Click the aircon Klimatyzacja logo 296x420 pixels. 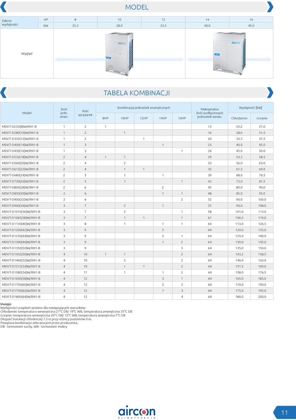pyautogui.click(x=137, y=412)
